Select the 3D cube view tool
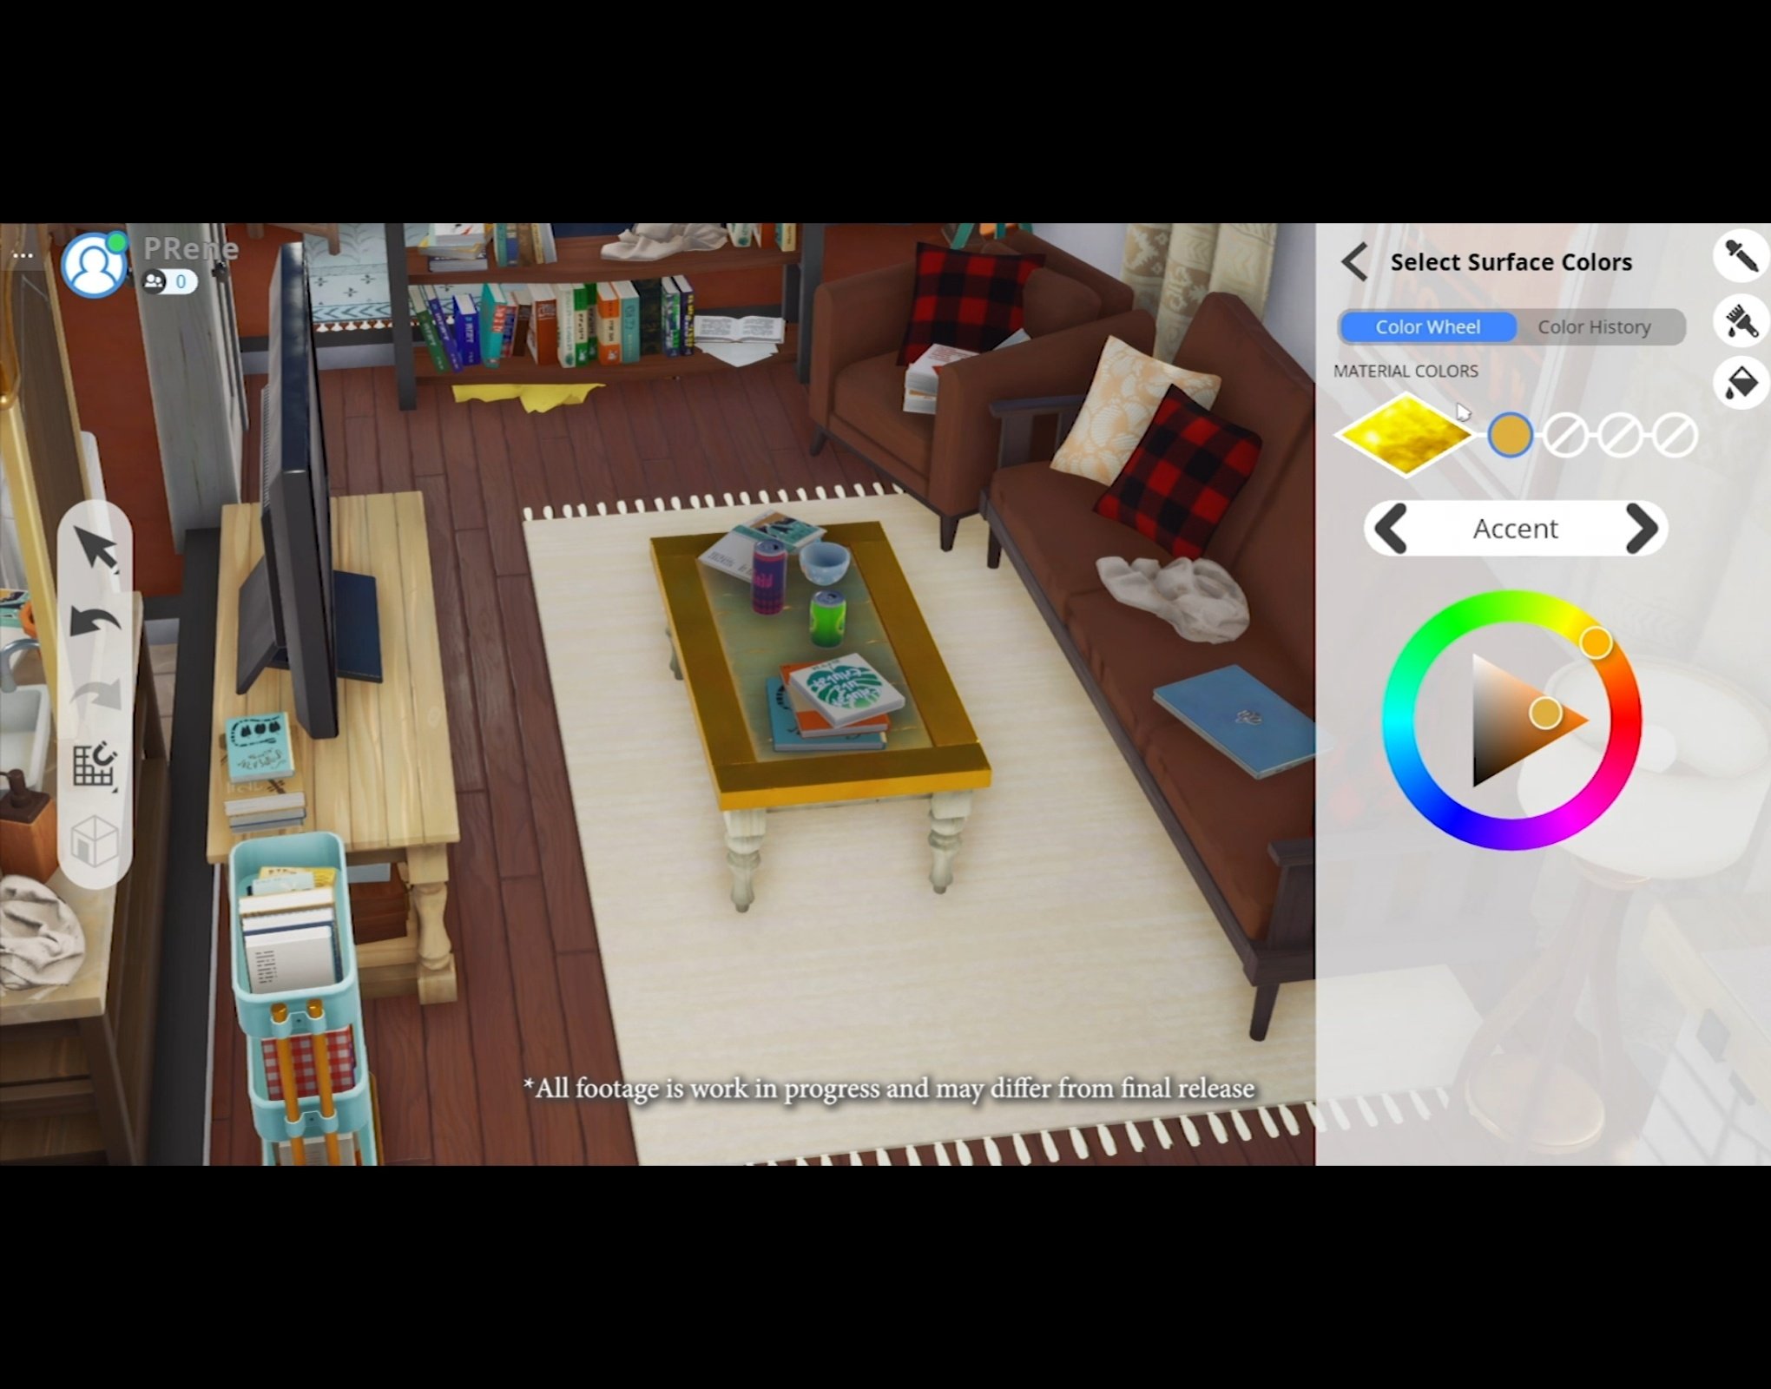This screenshot has height=1389, width=1771. [x=96, y=837]
